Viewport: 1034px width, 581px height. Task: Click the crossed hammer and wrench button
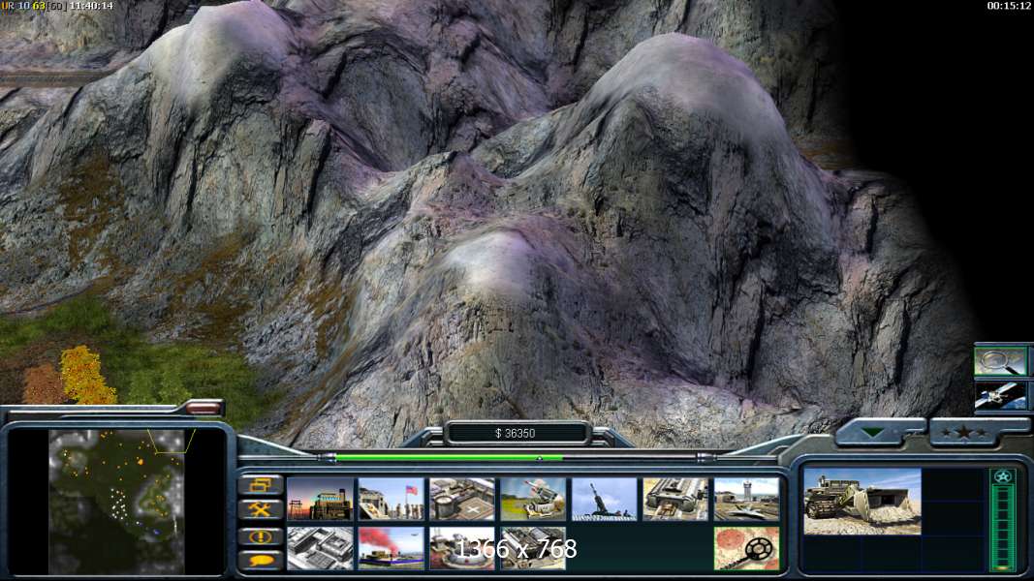tap(261, 510)
